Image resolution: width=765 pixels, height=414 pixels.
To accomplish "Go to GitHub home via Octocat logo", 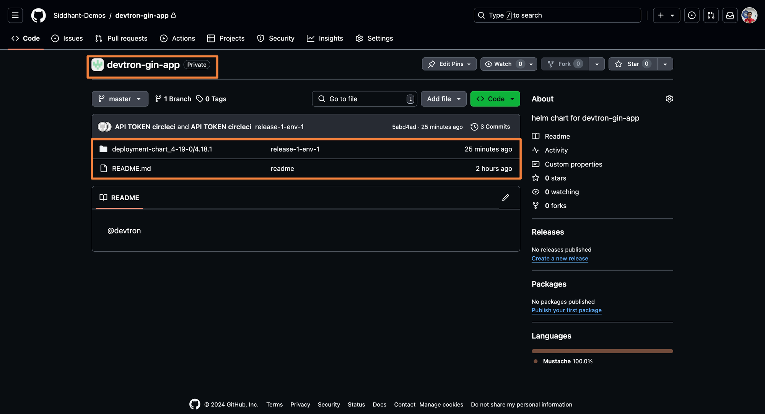I will pos(38,15).
